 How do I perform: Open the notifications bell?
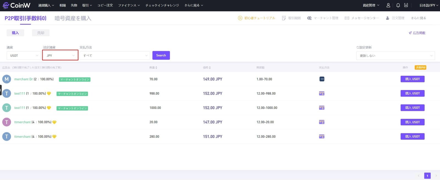[398, 5]
